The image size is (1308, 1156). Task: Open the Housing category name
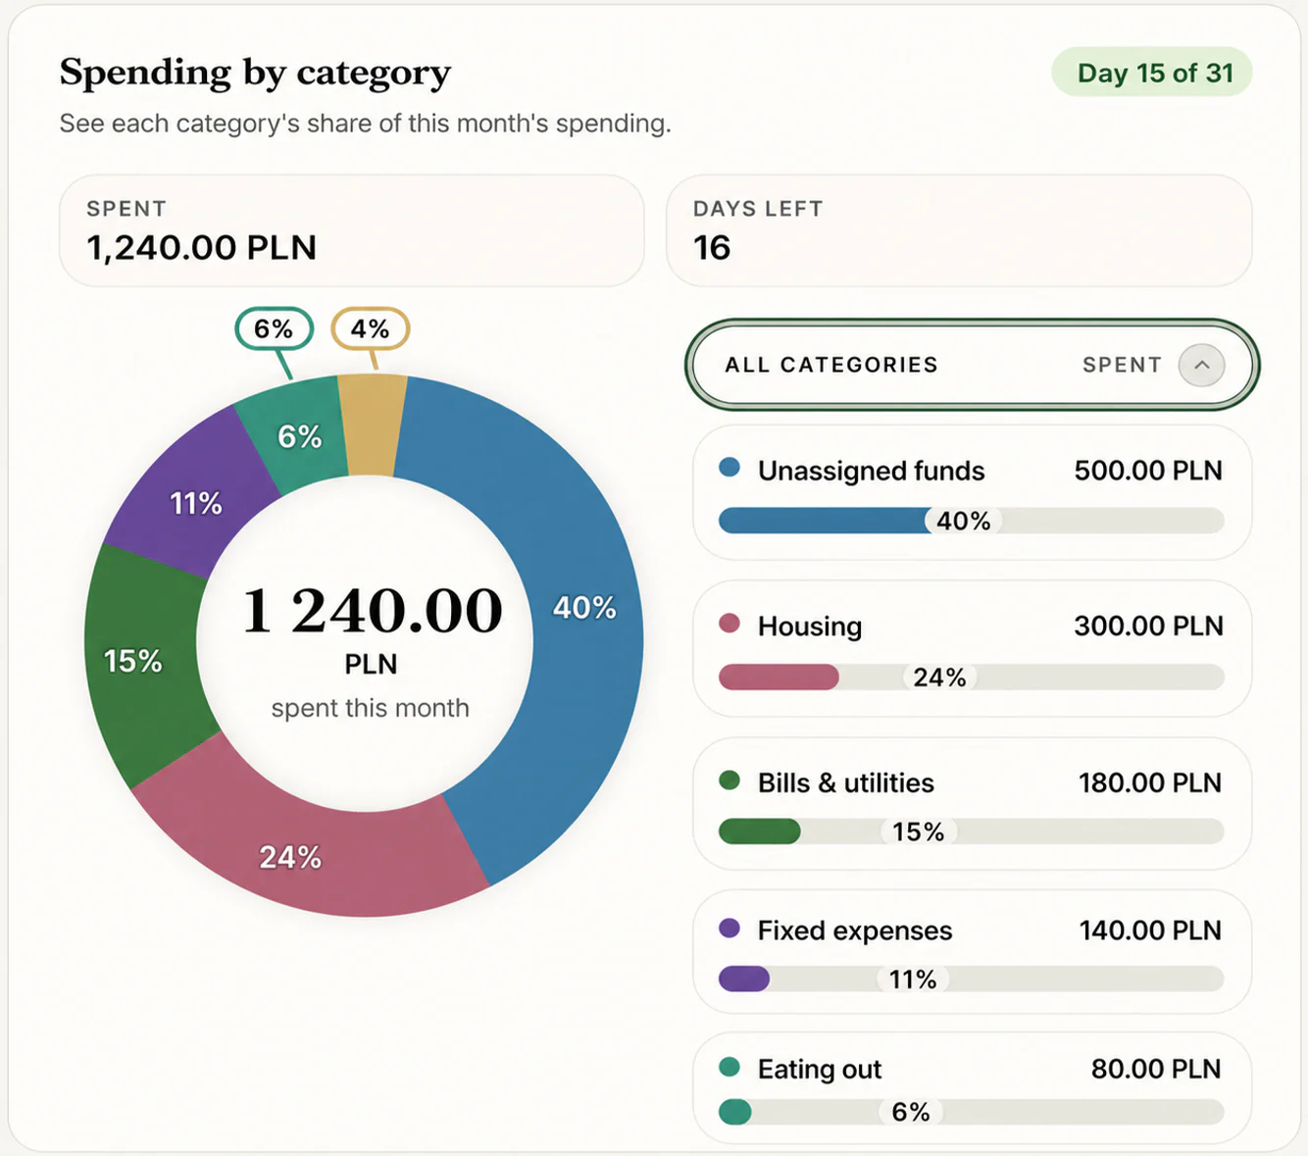tap(809, 626)
